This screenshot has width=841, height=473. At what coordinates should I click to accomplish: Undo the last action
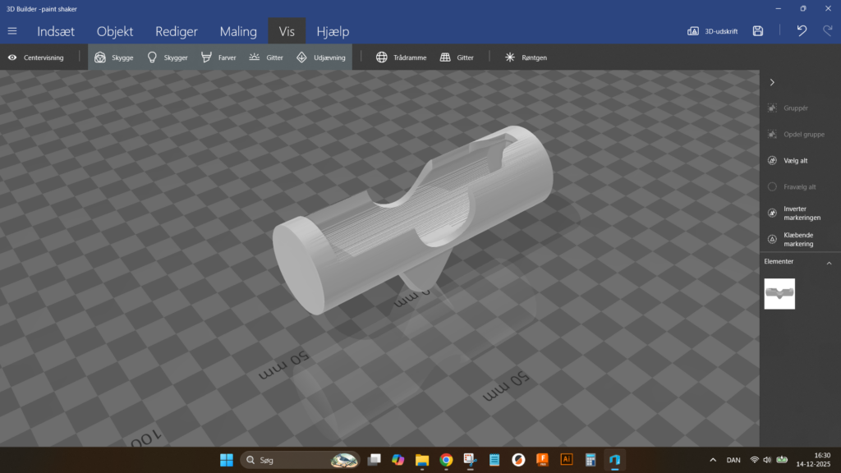click(802, 31)
